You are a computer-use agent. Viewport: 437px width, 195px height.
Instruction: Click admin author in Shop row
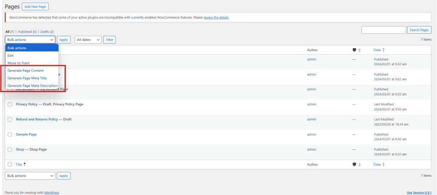[x=312, y=149]
